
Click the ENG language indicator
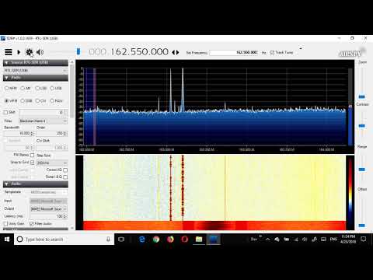coord(333,239)
